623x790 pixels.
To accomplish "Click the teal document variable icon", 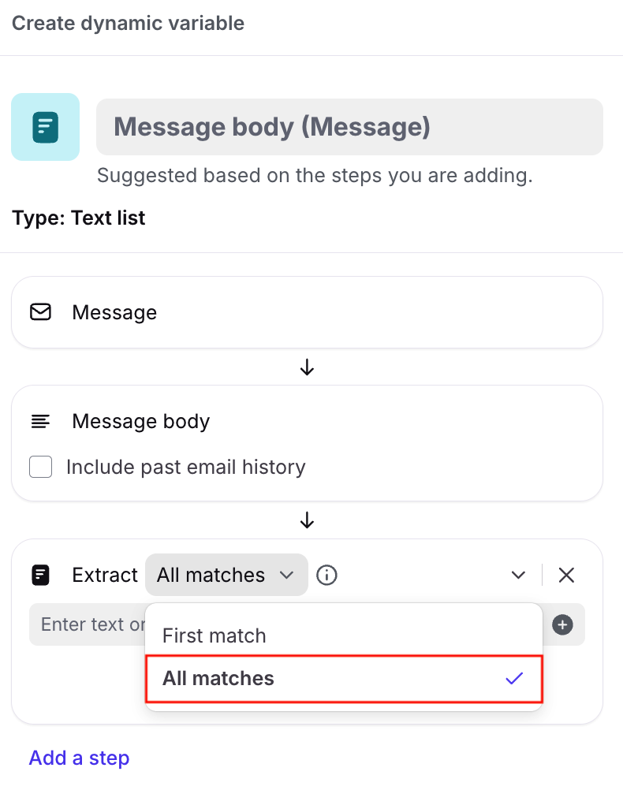I will tap(45, 127).
